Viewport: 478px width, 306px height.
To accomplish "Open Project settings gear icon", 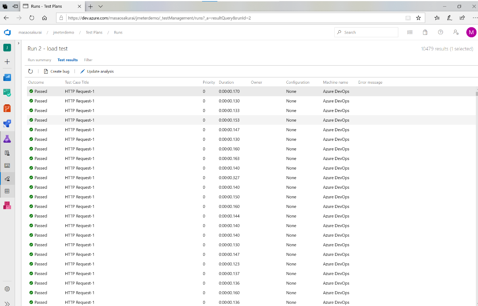I will point(7,289).
